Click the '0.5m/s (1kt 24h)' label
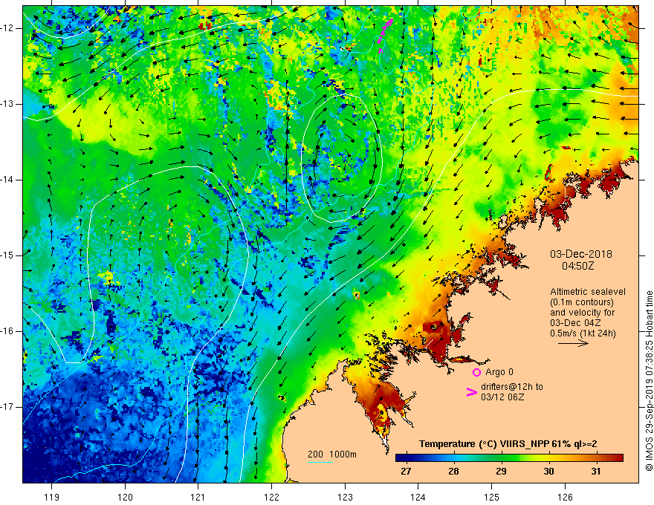The image size is (654, 505). click(x=583, y=333)
